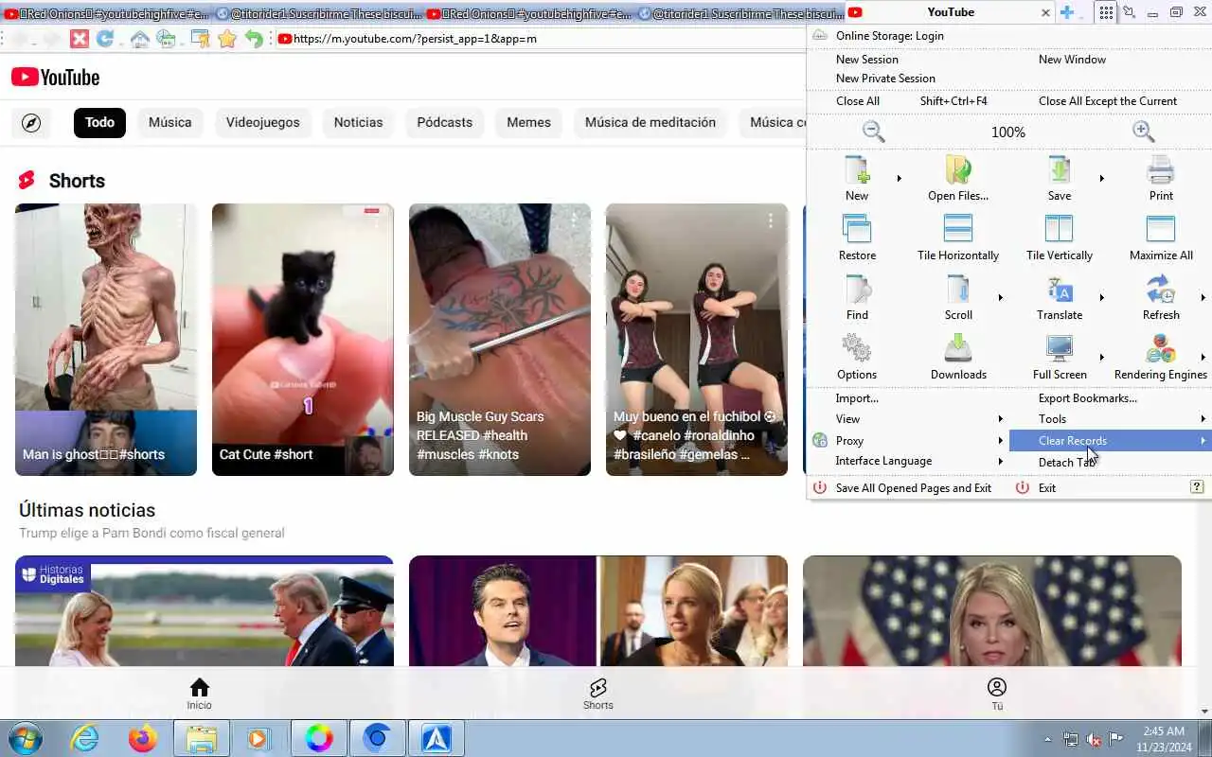Select New Session menu entry

866,60
